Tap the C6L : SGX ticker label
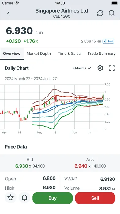 pos(62,16)
